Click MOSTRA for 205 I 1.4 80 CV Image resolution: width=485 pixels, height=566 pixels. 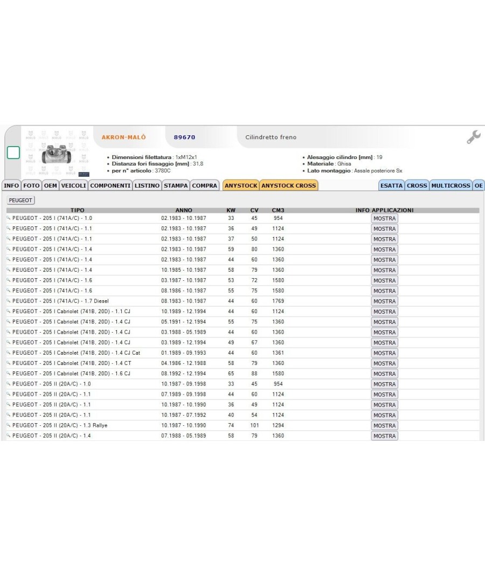385,250
